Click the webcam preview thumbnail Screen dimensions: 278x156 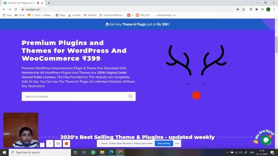click(x=21, y=130)
